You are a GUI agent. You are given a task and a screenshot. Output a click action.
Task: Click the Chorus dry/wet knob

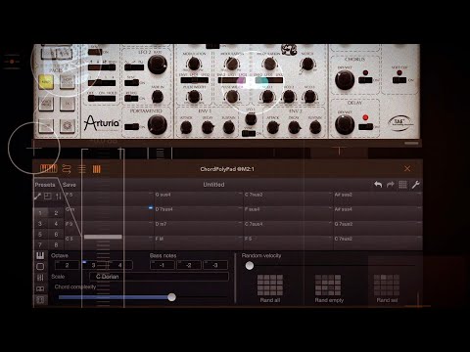345,80
